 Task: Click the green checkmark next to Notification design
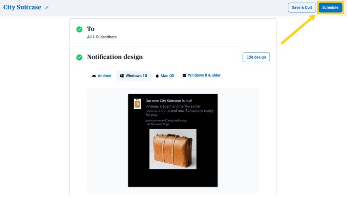pos(79,58)
